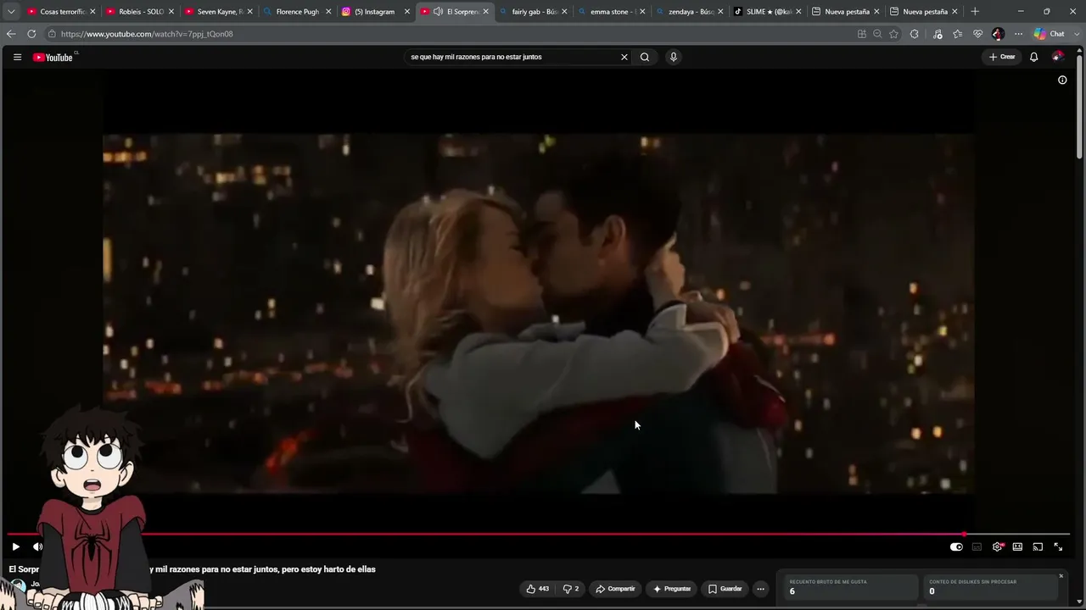
Task: Clear the YouTube search text
Action: click(x=624, y=57)
